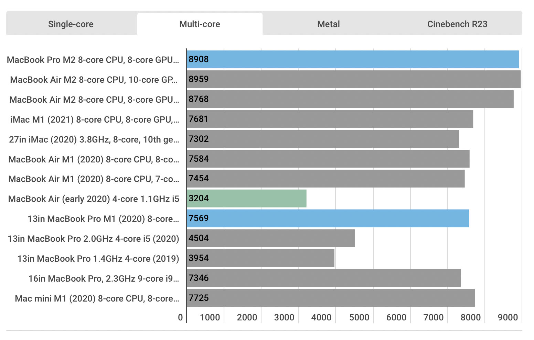Click the 16in MacBook Pro 7346 bar
This screenshot has height=340, width=534.
pyautogui.click(x=324, y=278)
